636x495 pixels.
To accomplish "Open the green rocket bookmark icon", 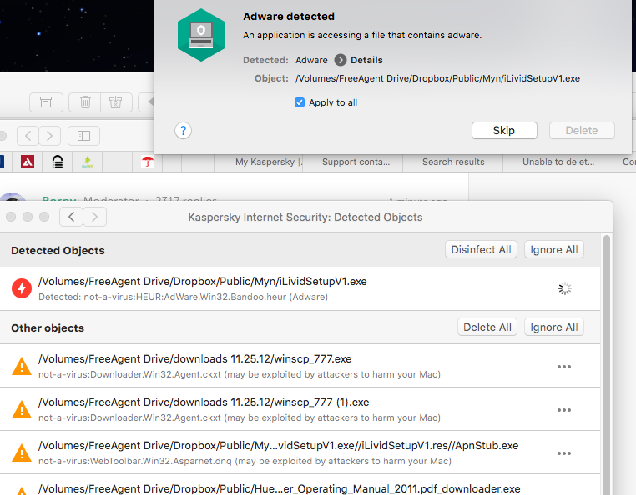I will click(x=88, y=162).
